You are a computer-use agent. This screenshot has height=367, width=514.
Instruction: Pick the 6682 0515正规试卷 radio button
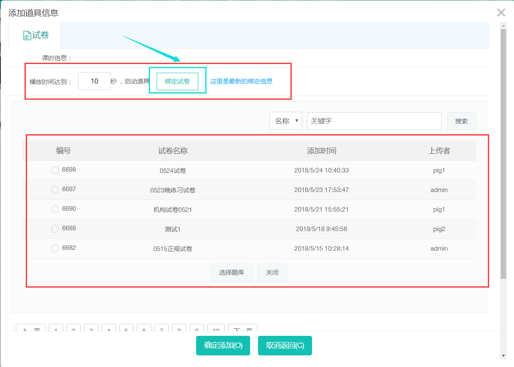[x=55, y=248]
